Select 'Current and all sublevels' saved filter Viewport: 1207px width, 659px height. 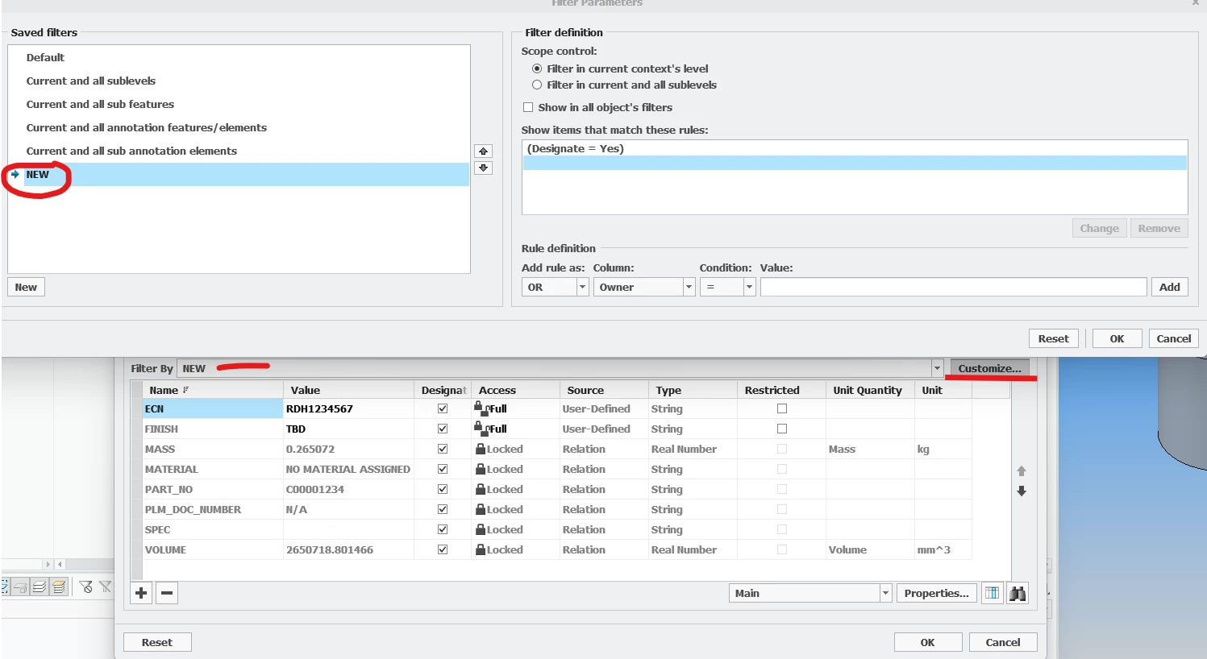tap(91, 81)
